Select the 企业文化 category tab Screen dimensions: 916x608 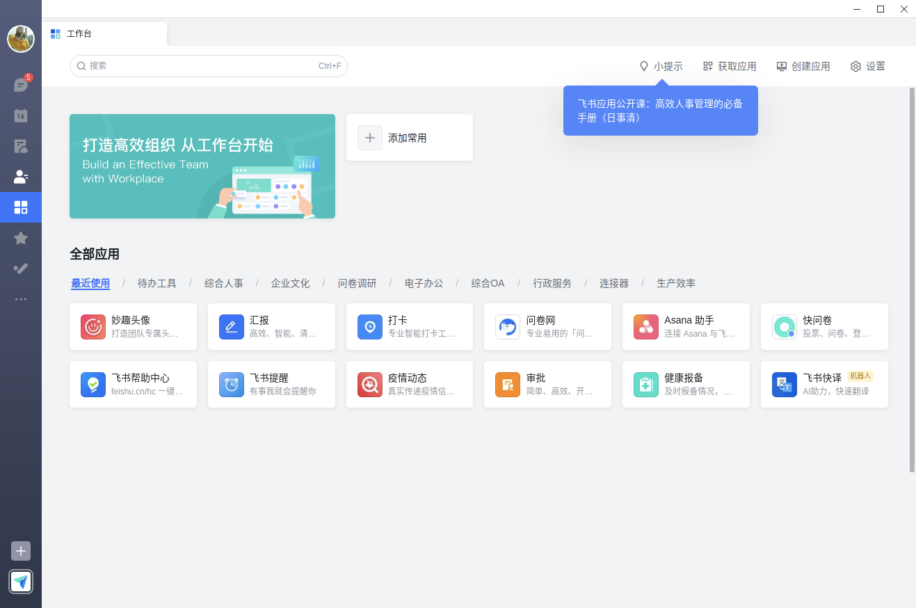pyautogui.click(x=291, y=283)
